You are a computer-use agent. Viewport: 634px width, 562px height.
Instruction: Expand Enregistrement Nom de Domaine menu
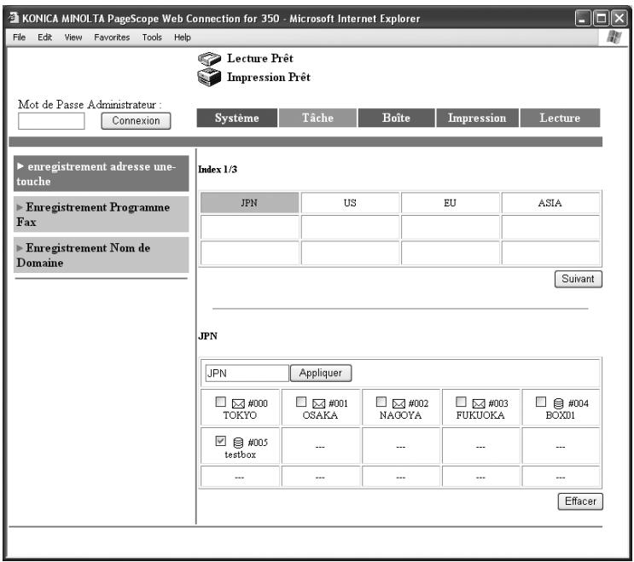(101, 255)
